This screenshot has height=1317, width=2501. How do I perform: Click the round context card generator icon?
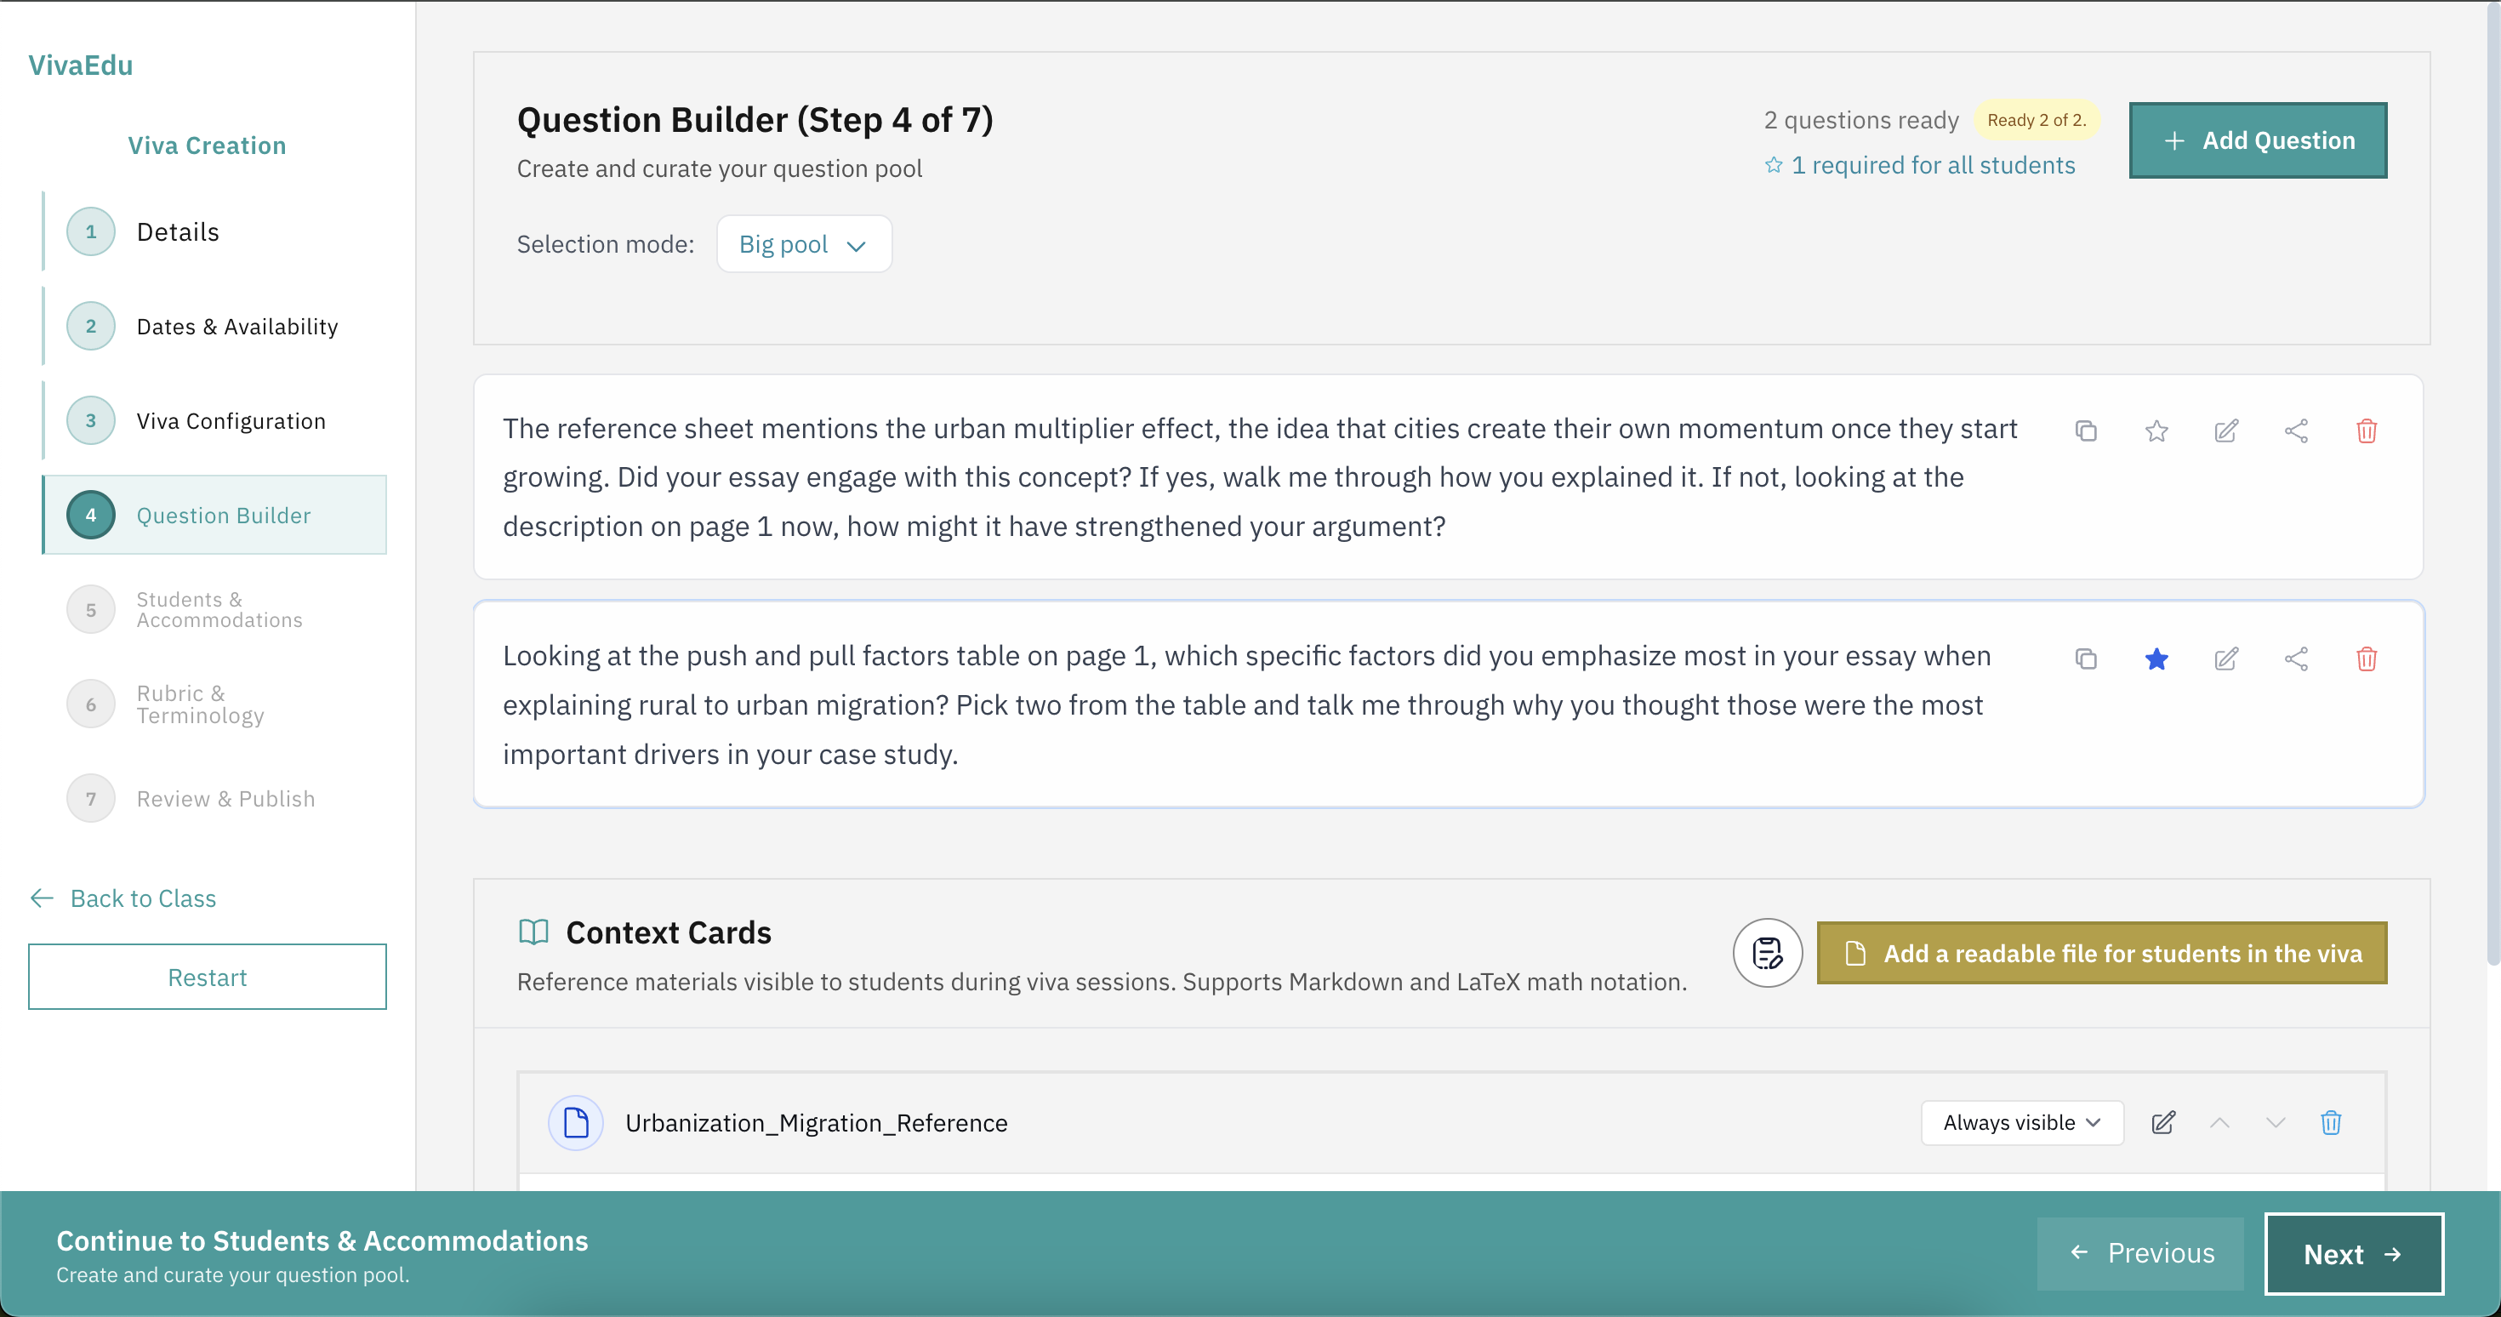click(1767, 953)
